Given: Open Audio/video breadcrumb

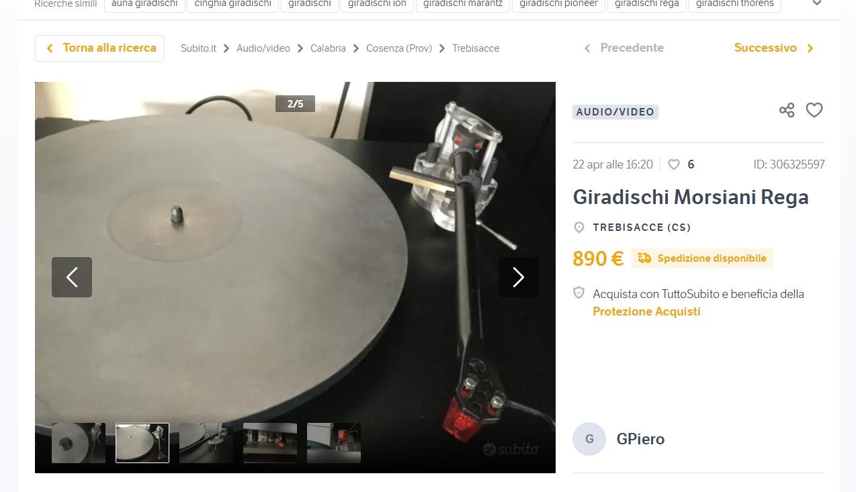Looking at the screenshot, I should (x=263, y=48).
